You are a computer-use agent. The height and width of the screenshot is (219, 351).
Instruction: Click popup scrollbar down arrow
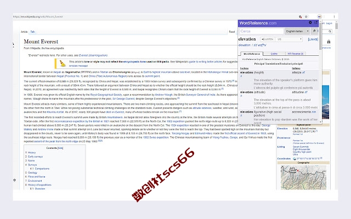pos(320,122)
